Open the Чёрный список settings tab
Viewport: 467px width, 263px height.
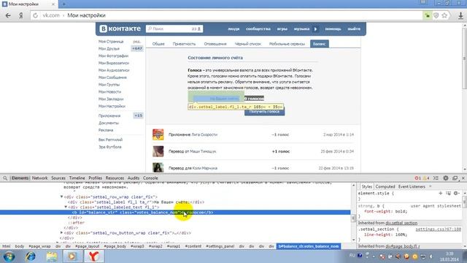[x=248, y=44]
